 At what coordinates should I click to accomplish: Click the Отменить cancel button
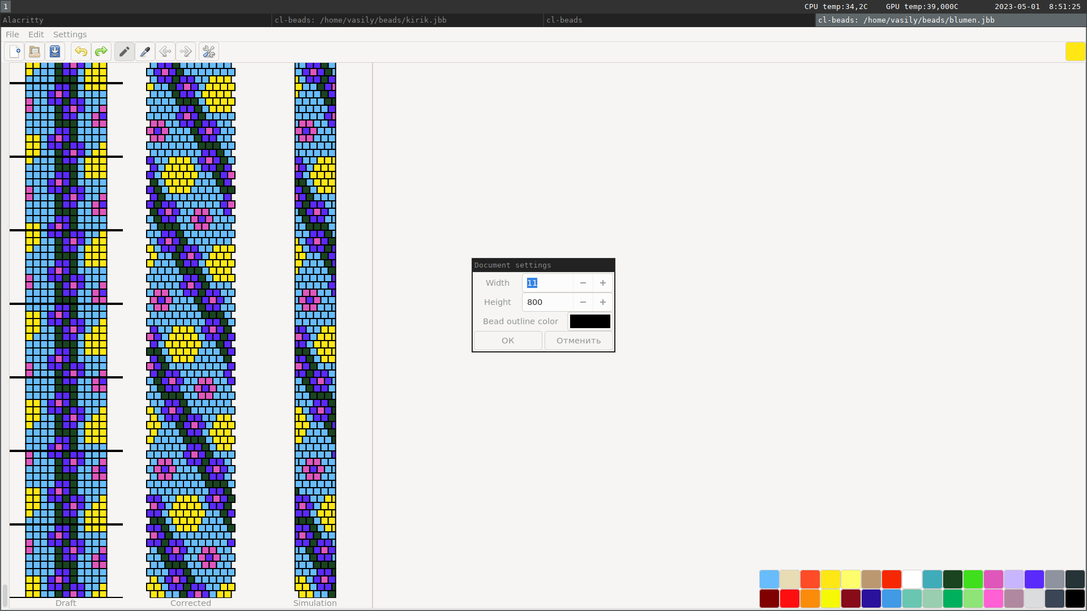[578, 341]
